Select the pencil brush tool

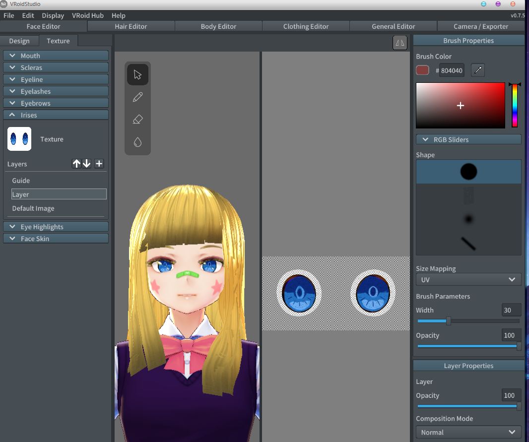pyautogui.click(x=137, y=97)
